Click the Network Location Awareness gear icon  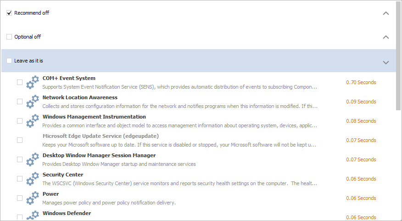click(x=33, y=102)
